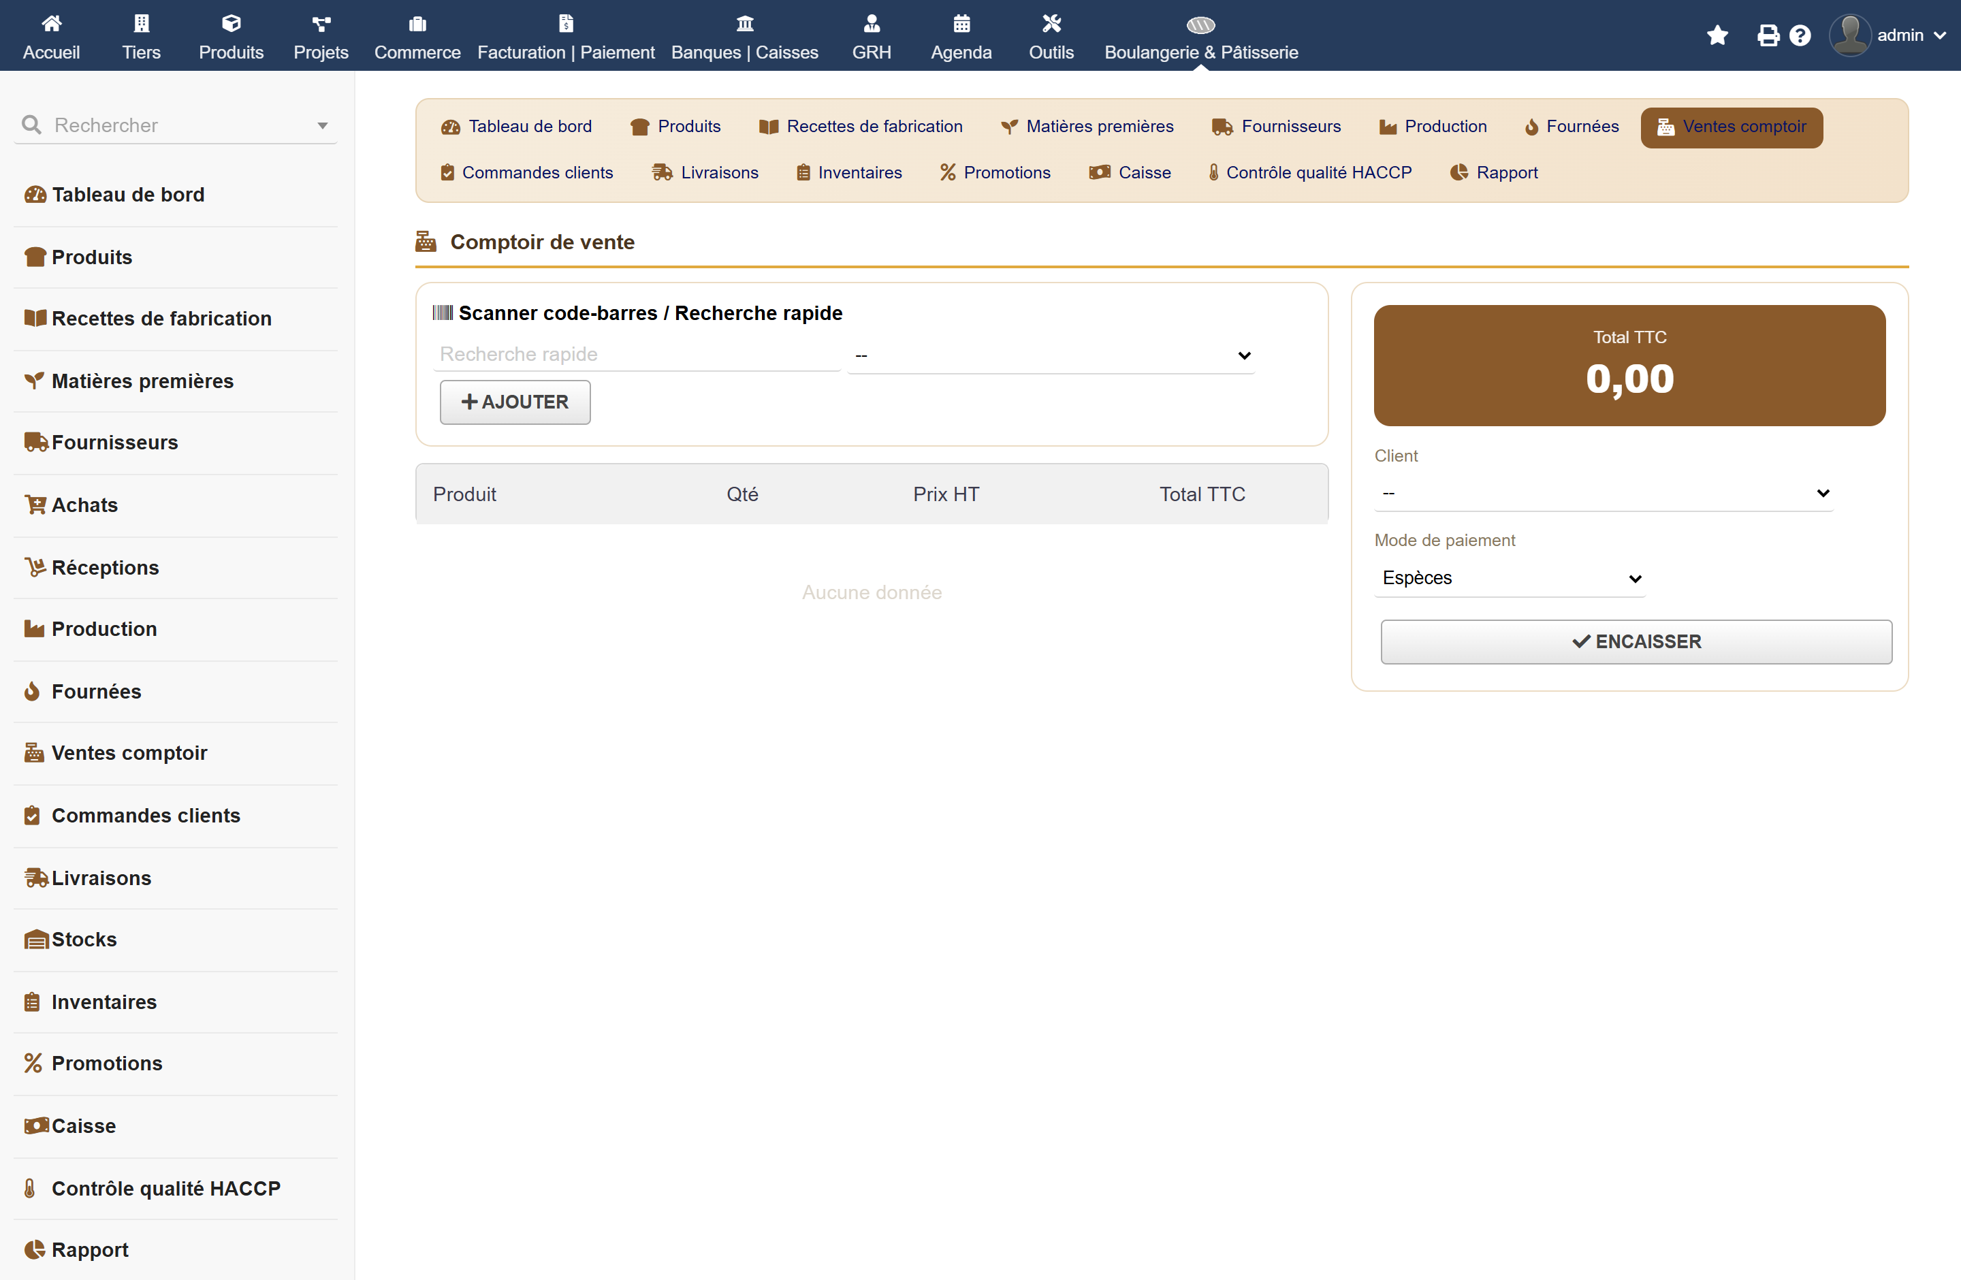Click the Fournées flame icon in sidebar
Viewport: 1961px width, 1280px height.
pyautogui.click(x=32, y=691)
